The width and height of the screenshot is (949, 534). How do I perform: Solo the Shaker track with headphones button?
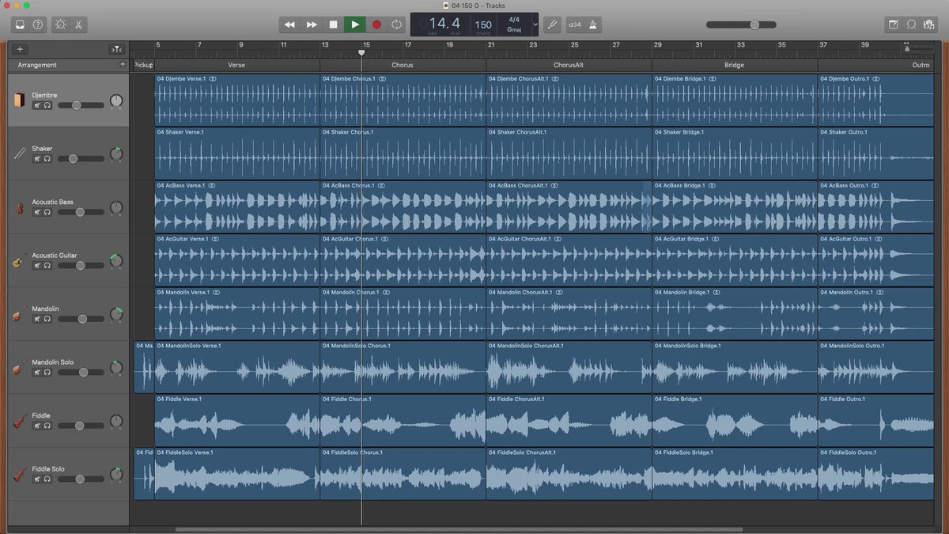coord(47,159)
